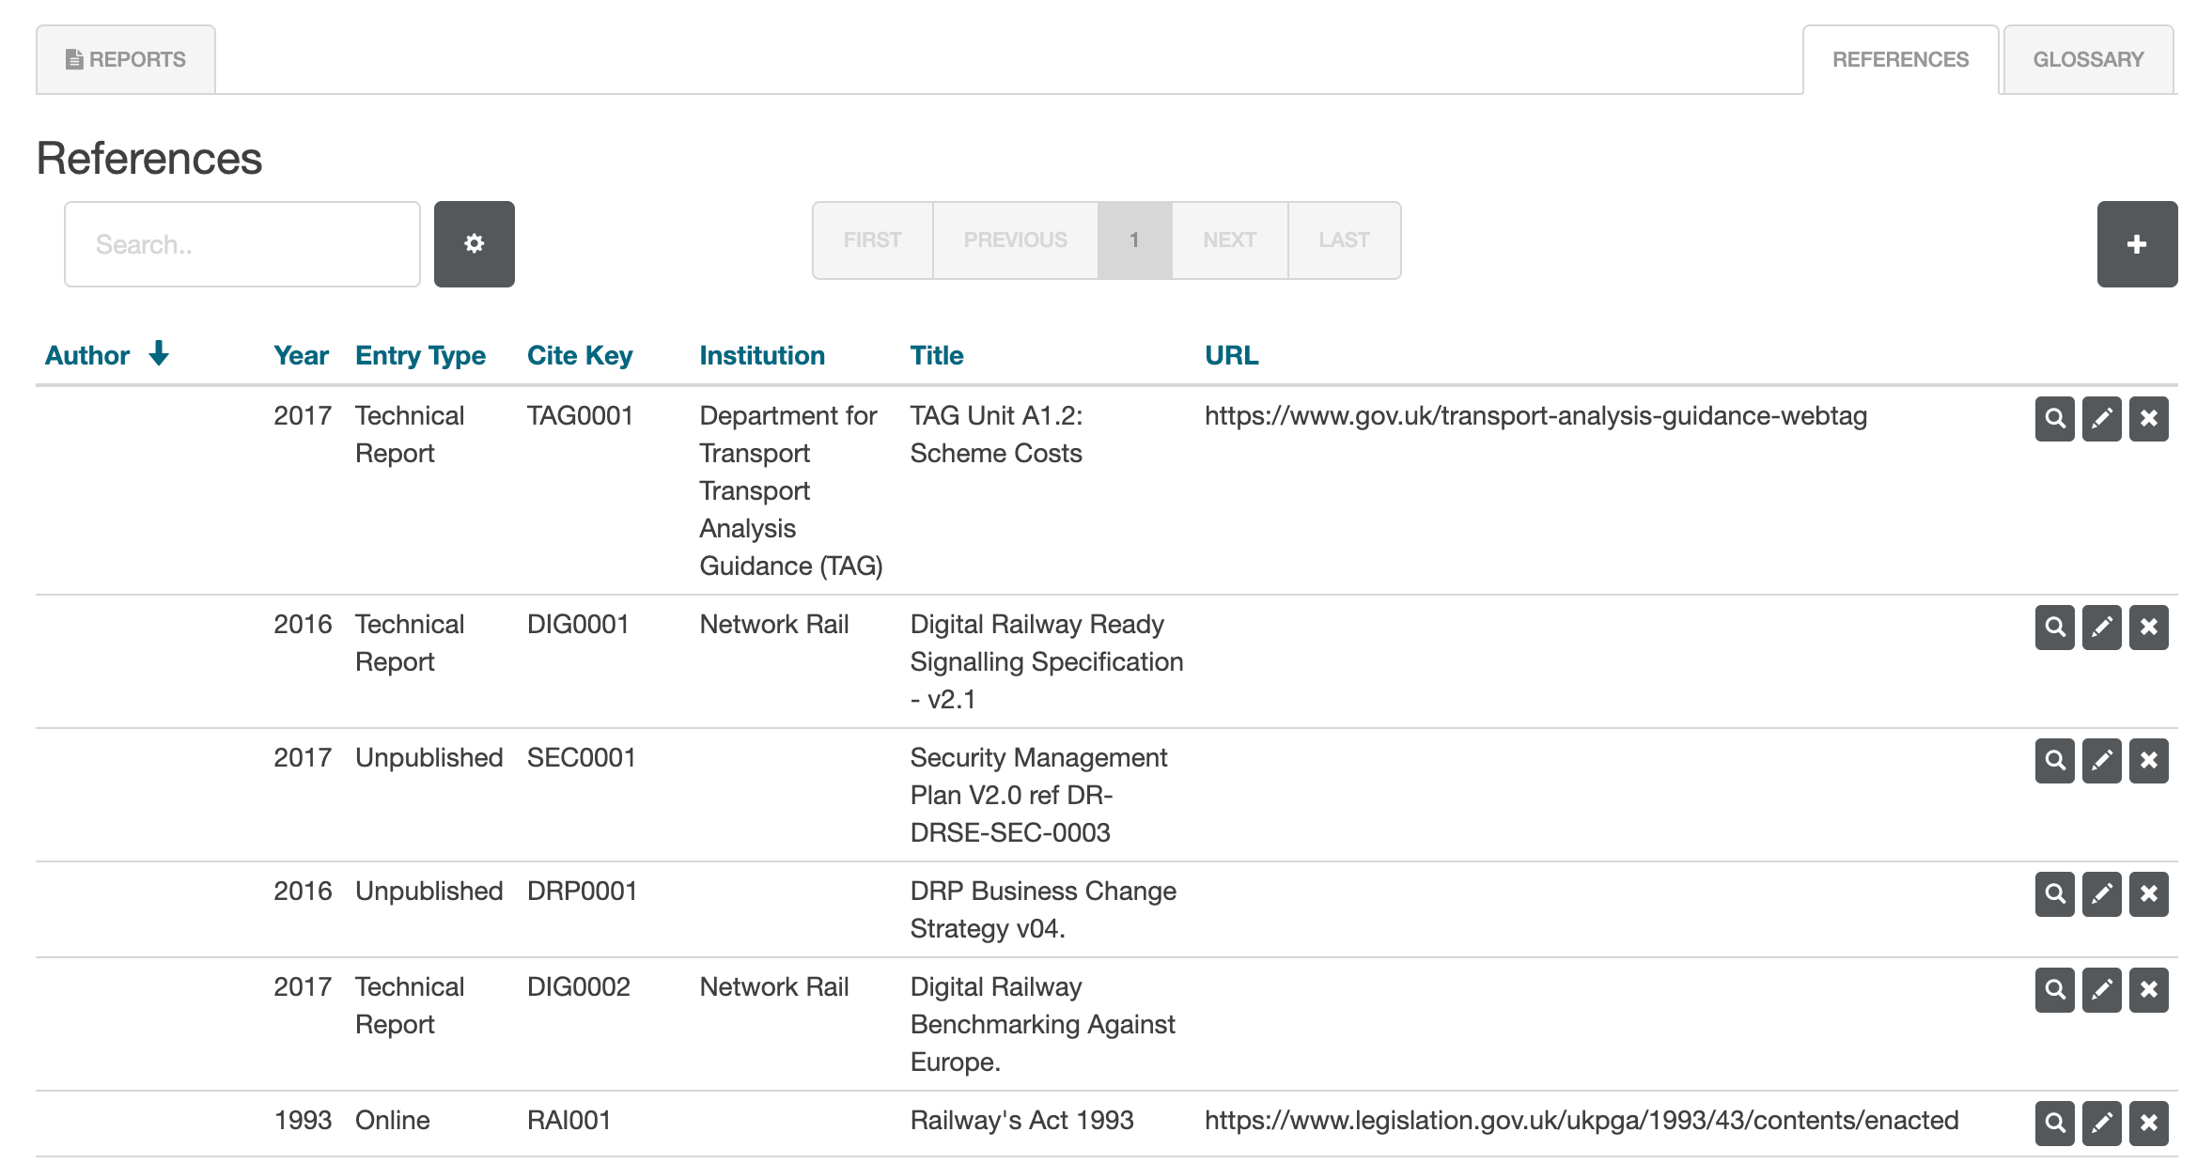The image size is (2197, 1163).
Task: Open magnifier view for DRP0001 reference
Action: (2054, 894)
